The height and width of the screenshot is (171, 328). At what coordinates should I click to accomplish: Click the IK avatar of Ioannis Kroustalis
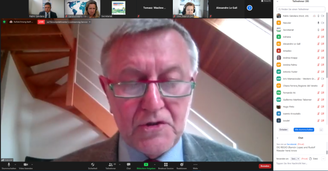point(279,114)
